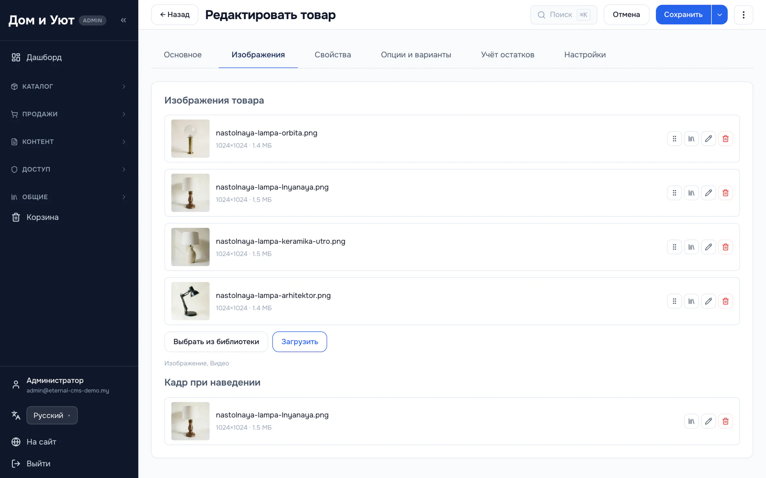Viewport: 766px width, 478px height.
Task: Click the Загрузить upload button
Action: pyautogui.click(x=299, y=342)
